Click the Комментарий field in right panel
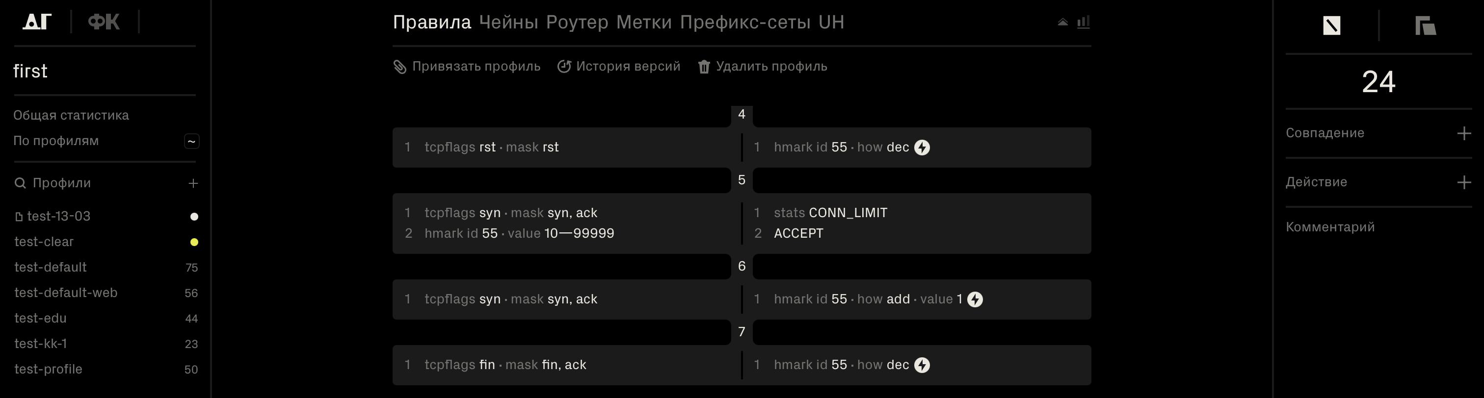Image resolution: width=1484 pixels, height=398 pixels. tap(1330, 227)
